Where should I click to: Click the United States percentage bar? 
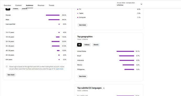(125, 51)
